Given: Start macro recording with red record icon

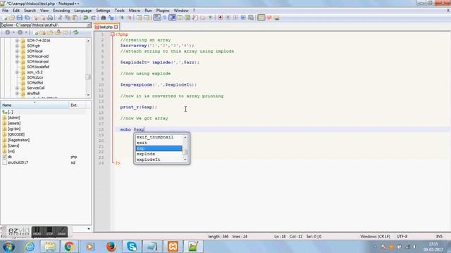Looking at the screenshot, I should pyautogui.click(x=220, y=18).
